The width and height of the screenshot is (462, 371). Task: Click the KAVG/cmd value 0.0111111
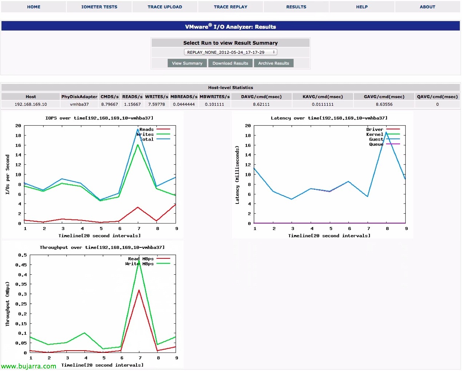[x=323, y=104]
